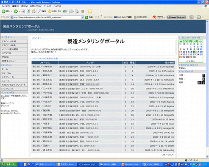Image resolution: width=209 pixels, height=167 pixels.
Task: Open grouped Internet Explorer taskbar button
Action: pos(88,164)
